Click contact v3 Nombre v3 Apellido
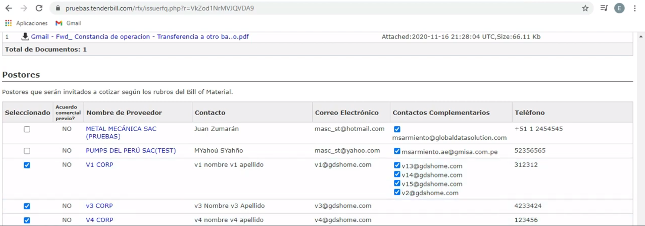This screenshot has width=645, height=226. coord(229,206)
